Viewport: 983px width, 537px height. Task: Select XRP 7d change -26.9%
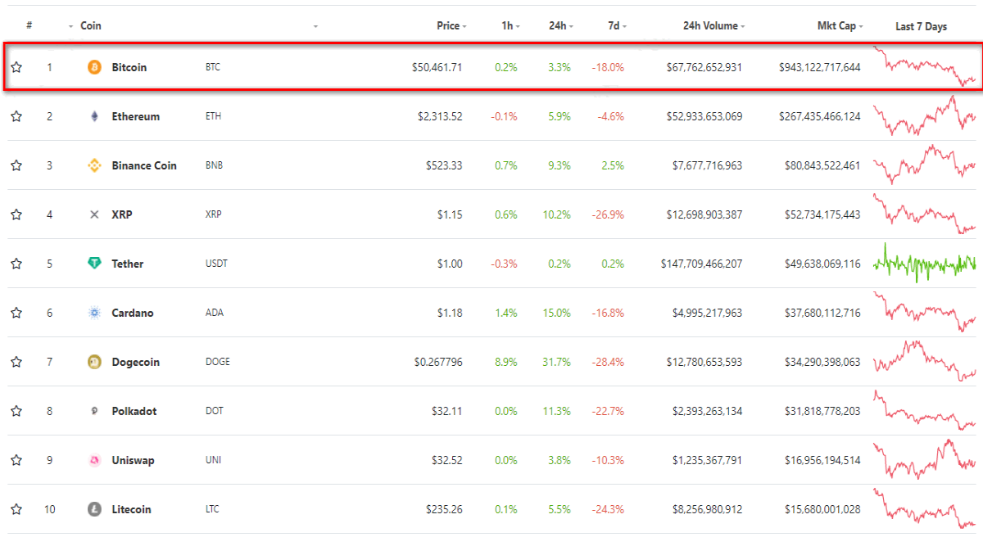pos(608,214)
